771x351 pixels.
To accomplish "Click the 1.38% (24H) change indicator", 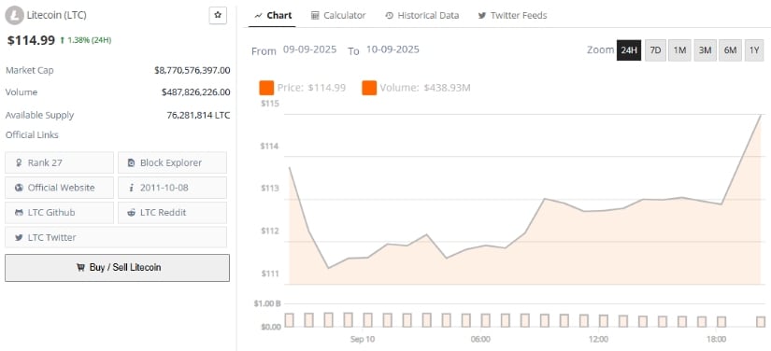I will point(86,40).
